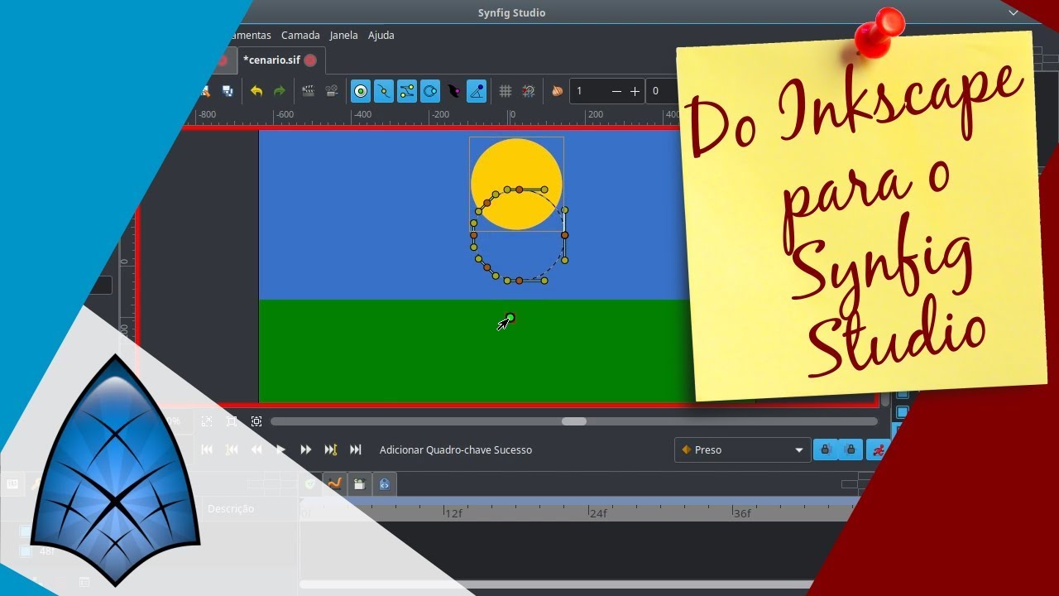1059x596 pixels.
Task: Click status text Adicionar Quadro-chave Sucesso
Action: pyautogui.click(x=456, y=449)
